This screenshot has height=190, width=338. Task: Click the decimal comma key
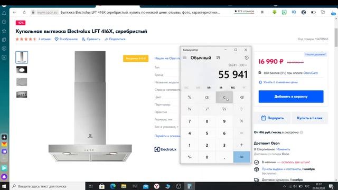pos(224,157)
